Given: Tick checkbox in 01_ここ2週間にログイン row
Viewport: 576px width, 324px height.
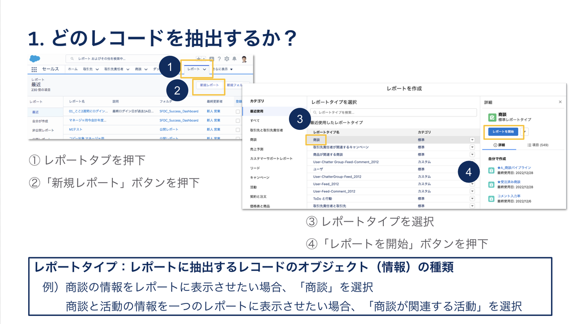Looking at the screenshot, I should (238, 111).
